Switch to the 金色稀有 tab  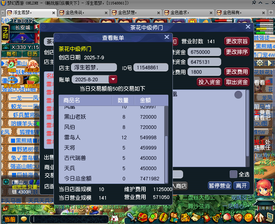coord(241,13)
